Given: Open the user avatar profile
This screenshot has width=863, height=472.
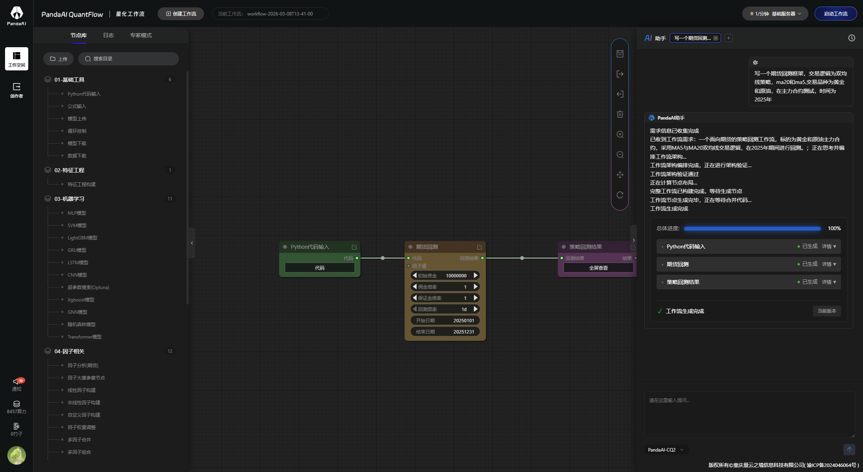Looking at the screenshot, I should pyautogui.click(x=17, y=455).
